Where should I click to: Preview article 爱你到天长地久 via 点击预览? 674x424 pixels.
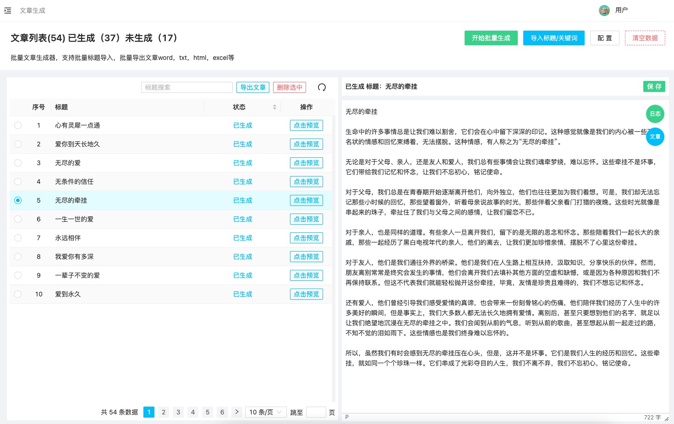[307, 144]
